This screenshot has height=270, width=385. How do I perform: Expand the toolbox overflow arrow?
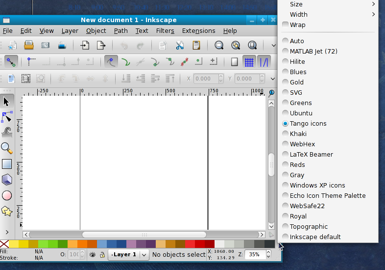7,232
